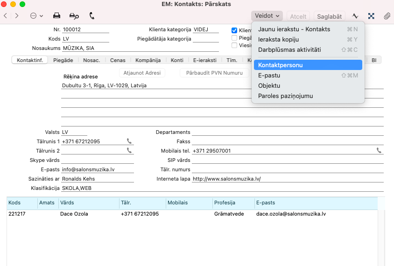Click the phone call toolbar icon

point(92,16)
